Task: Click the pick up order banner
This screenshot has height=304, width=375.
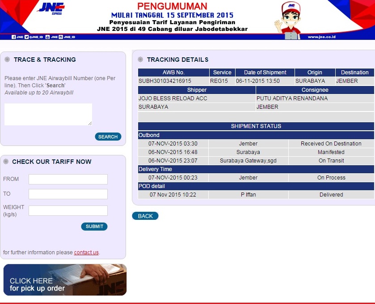Action: click(x=65, y=280)
